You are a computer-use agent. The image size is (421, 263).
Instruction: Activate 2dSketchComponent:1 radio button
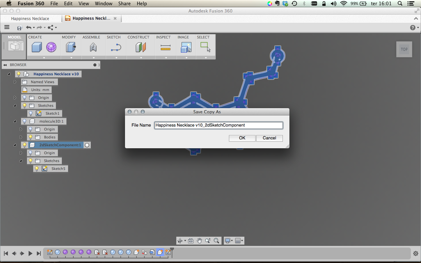(87, 145)
